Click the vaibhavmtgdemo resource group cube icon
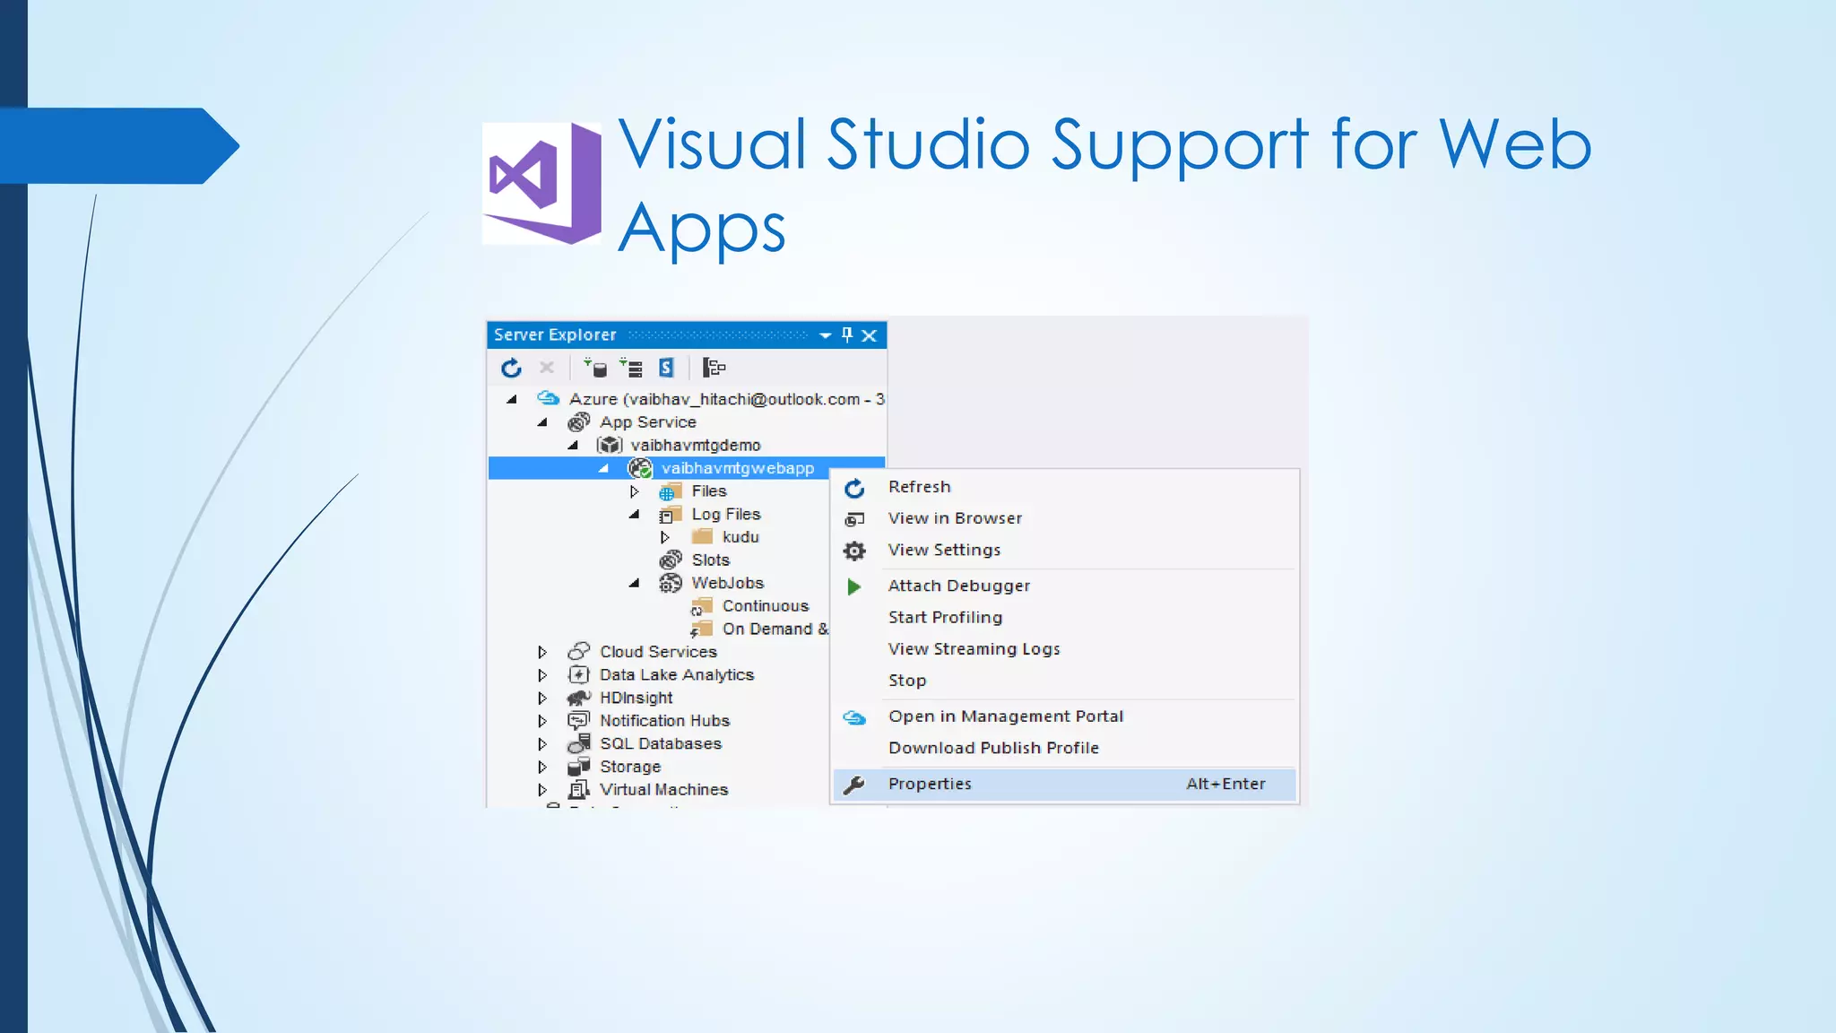Screen dimensions: 1836x1033 (x=610, y=445)
